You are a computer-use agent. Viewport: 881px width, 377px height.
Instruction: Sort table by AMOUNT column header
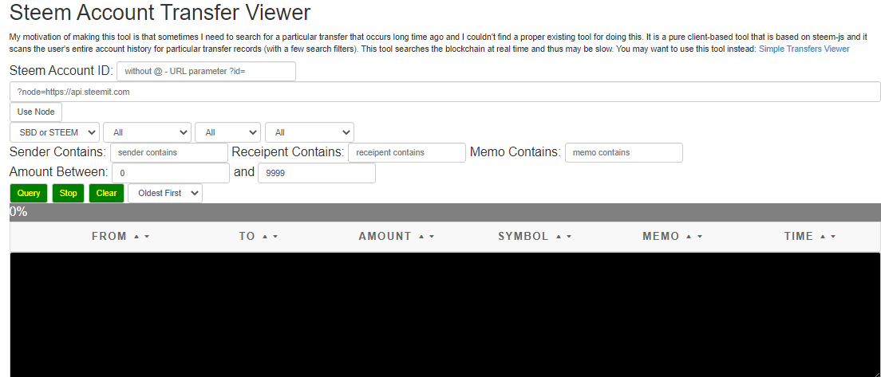point(397,236)
